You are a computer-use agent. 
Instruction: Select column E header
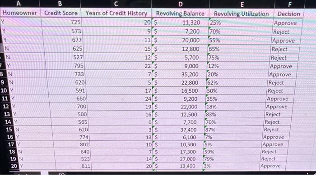click(242, 4)
